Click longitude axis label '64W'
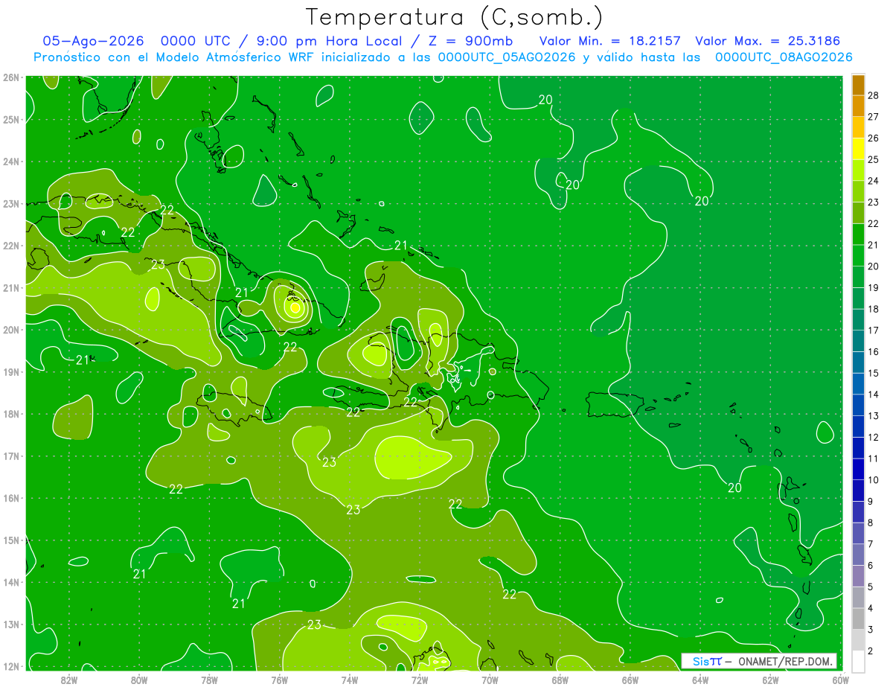This screenshot has height=690, width=893. [700, 680]
